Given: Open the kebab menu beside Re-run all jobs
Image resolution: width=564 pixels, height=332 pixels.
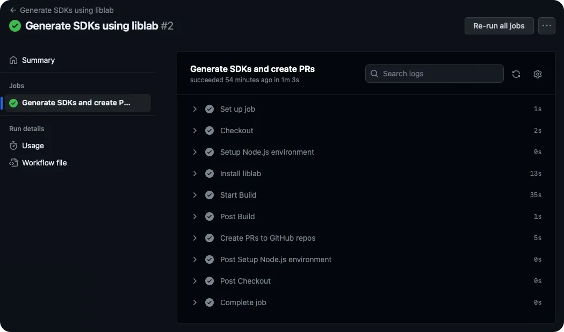Looking at the screenshot, I should [547, 25].
